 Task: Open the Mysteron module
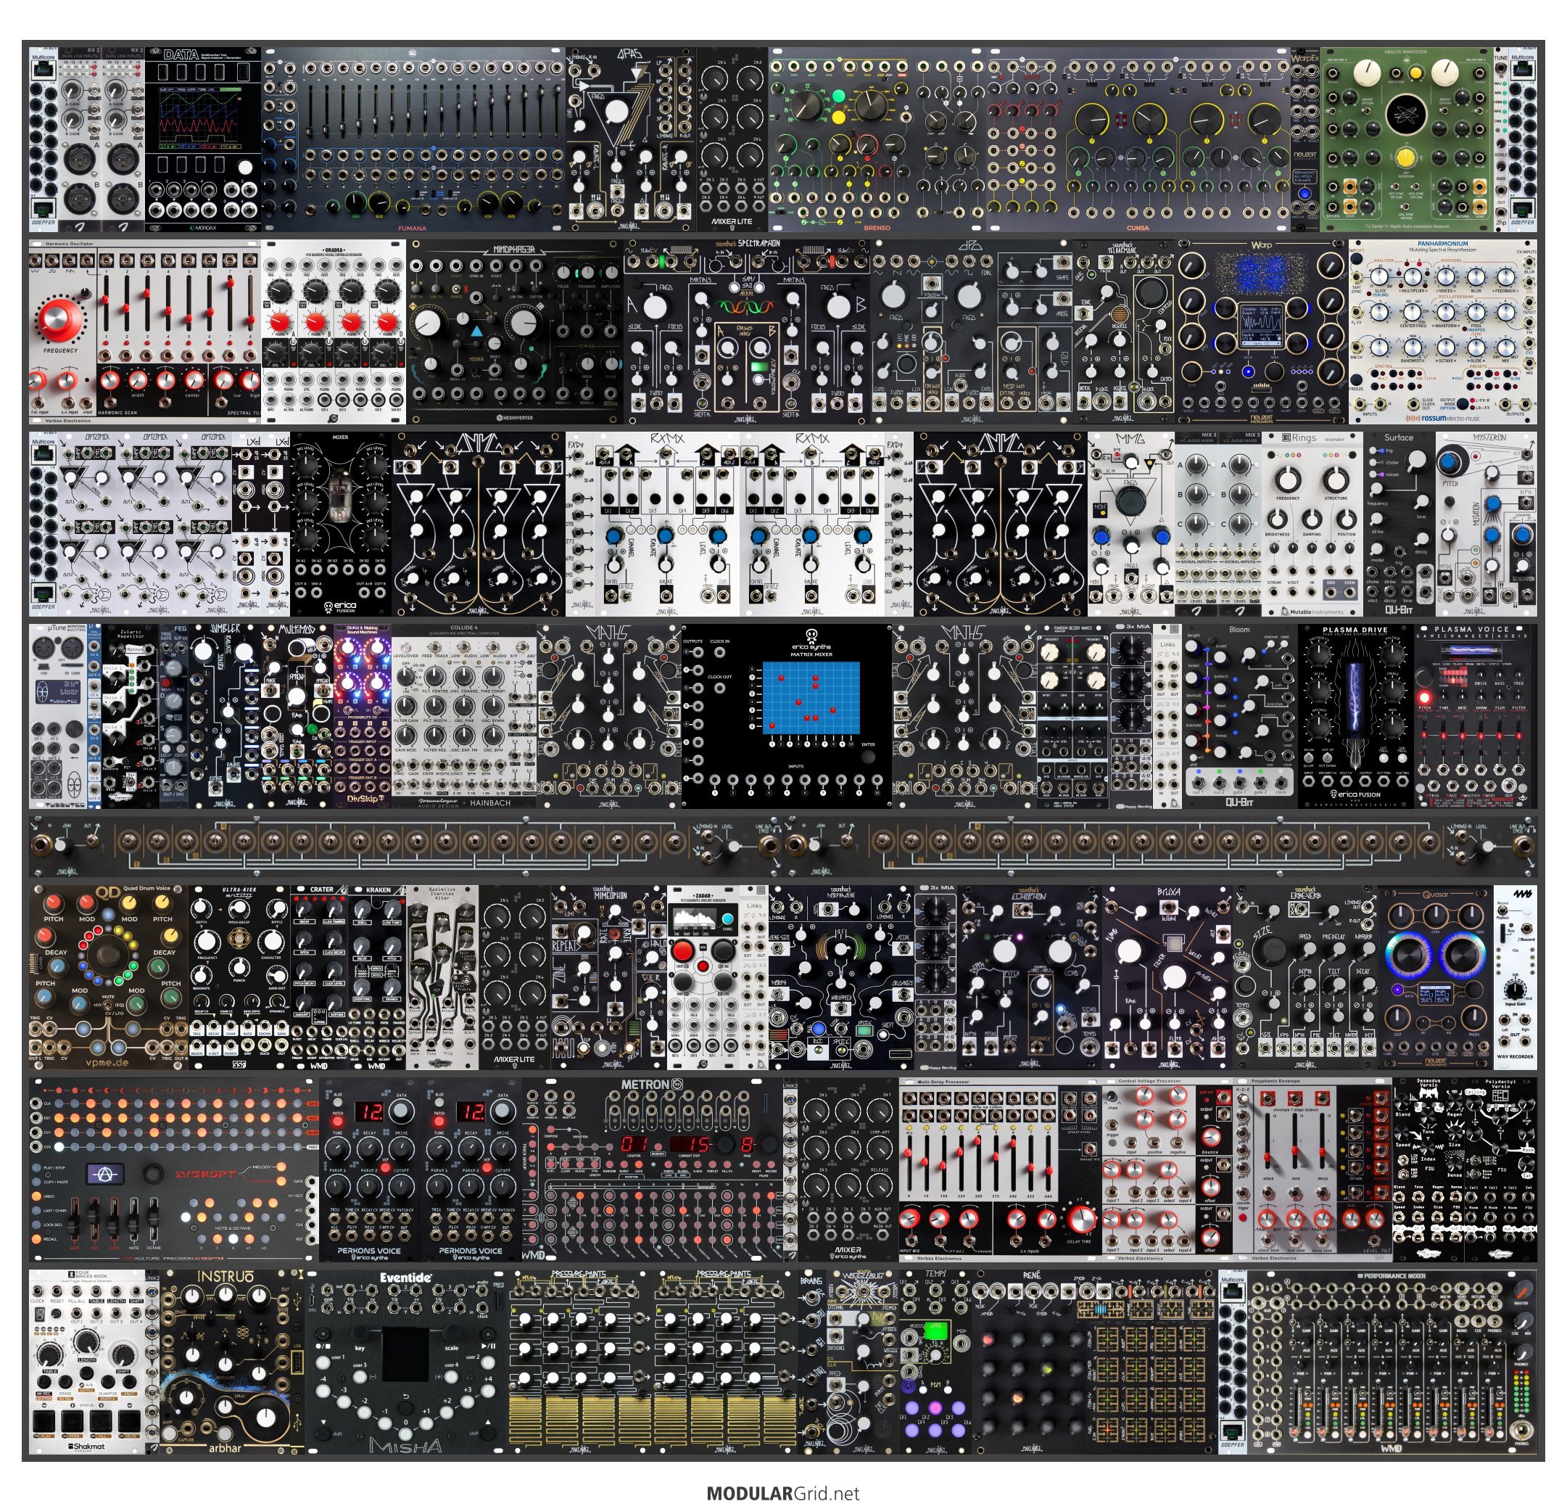pyautogui.click(x=1487, y=525)
